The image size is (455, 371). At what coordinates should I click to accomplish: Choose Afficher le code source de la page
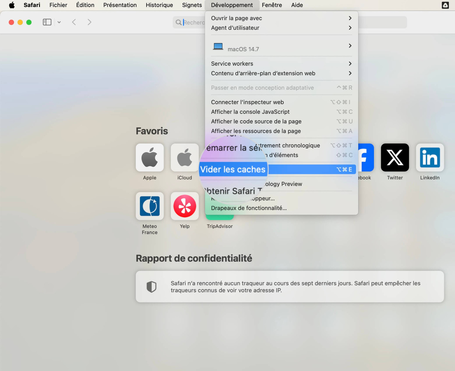coord(281,121)
